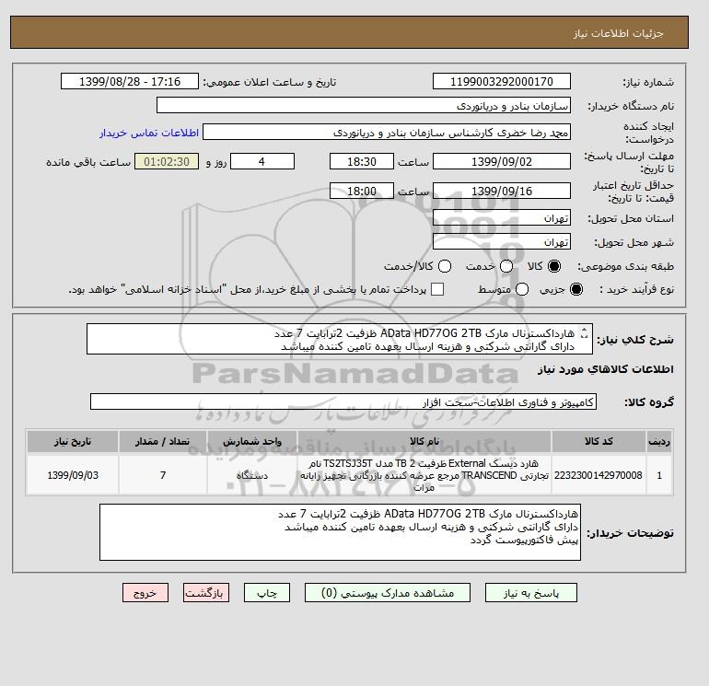
Task: Click the ردیف column header
Action: coord(659,441)
